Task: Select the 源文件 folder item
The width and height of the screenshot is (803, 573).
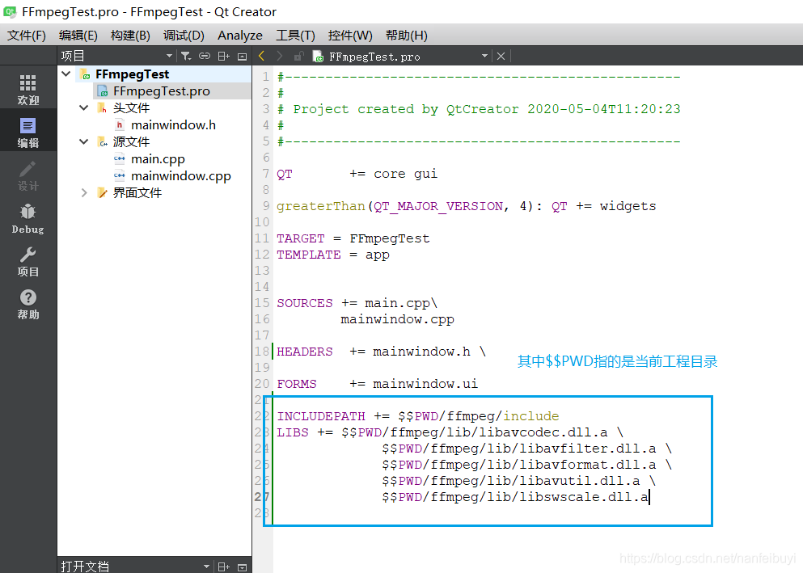Action: coord(131,141)
